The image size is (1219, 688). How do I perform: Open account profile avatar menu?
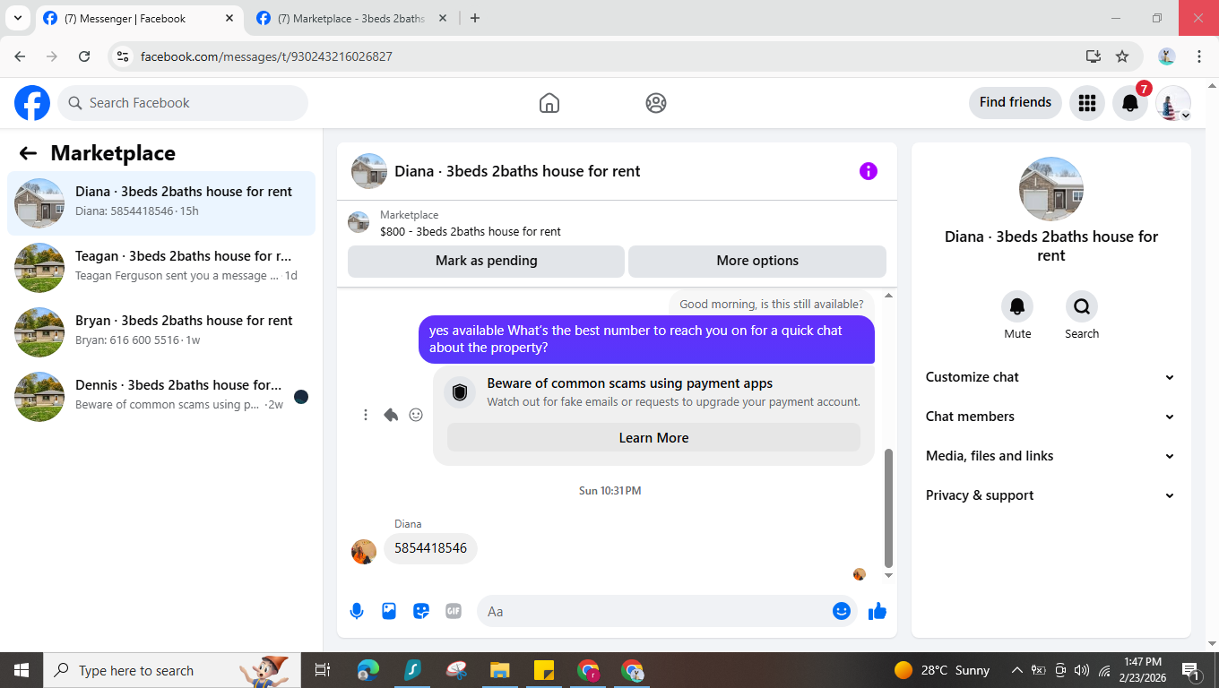[x=1173, y=103]
